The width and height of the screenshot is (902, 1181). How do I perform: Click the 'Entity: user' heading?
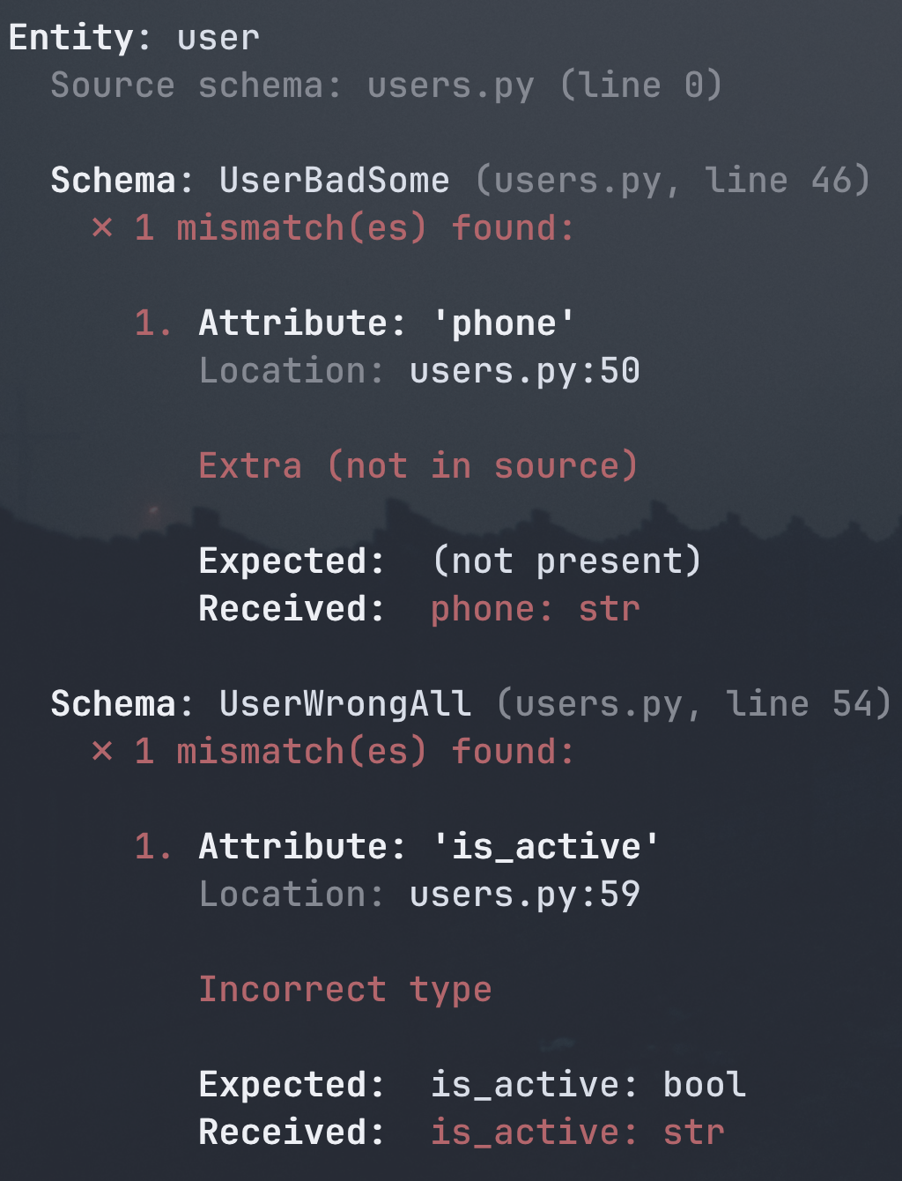tap(134, 38)
